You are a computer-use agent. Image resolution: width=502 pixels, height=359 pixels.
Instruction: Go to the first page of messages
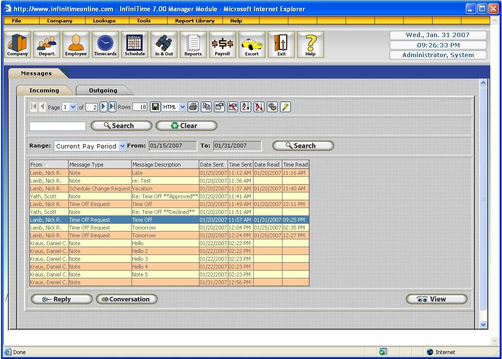[x=34, y=107]
